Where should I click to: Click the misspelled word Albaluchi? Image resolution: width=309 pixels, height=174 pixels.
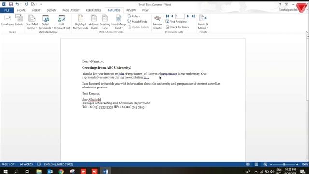(95, 100)
